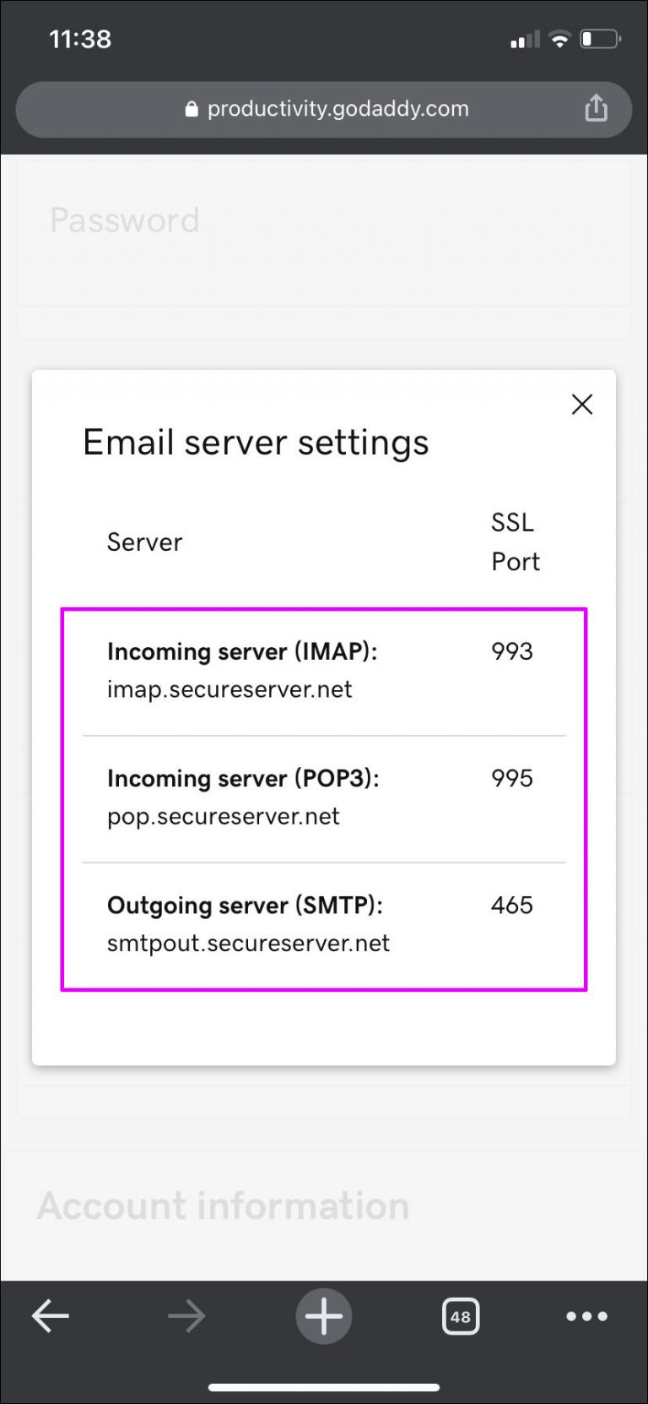Close the Email server settings dialog
This screenshot has height=1404, width=648.
(581, 405)
